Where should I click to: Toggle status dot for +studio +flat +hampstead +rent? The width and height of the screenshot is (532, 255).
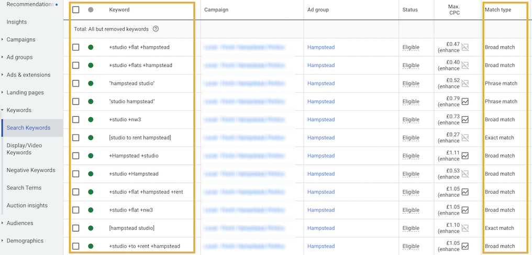pyautogui.click(x=91, y=192)
